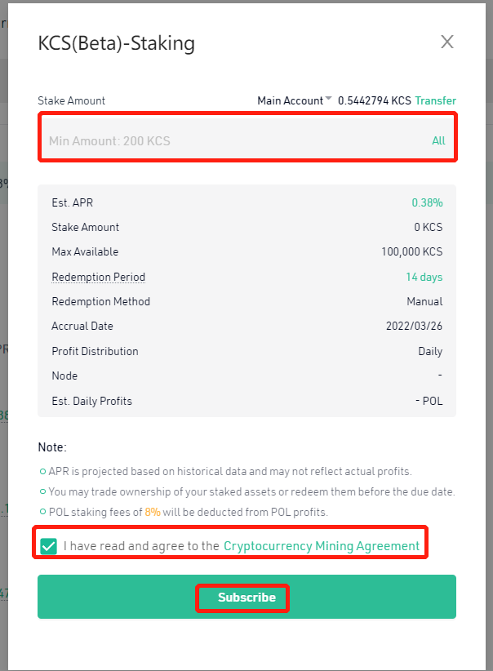
Task: Click the underlined Redemption Period label
Action: click(x=99, y=277)
